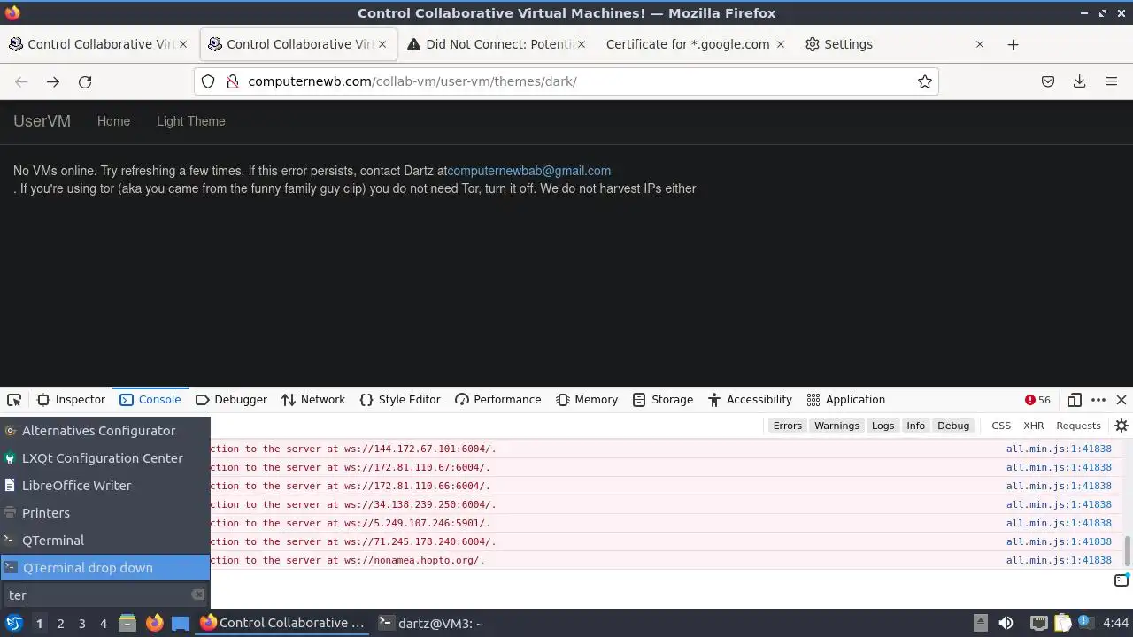Toggle the XHR filter
Screen dimensions: 1133x637
coord(1034,426)
